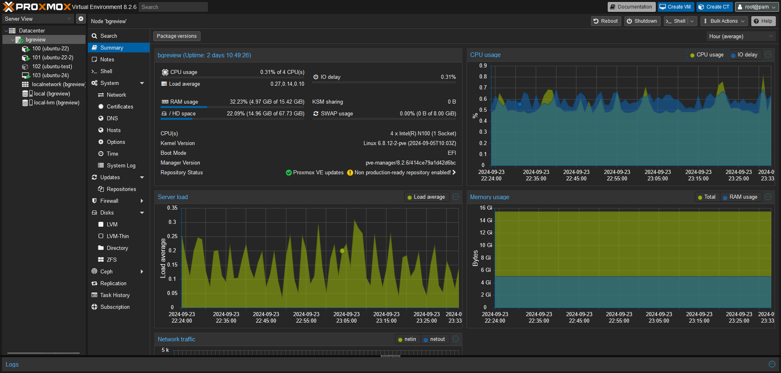Collapse the bgreview node in tree
Viewport: 781px width, 373px height.
13,40
